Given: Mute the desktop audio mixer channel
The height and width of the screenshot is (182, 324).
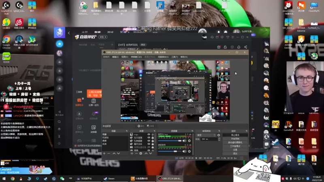Looking at the screenshot, I should tap(184, 151).
